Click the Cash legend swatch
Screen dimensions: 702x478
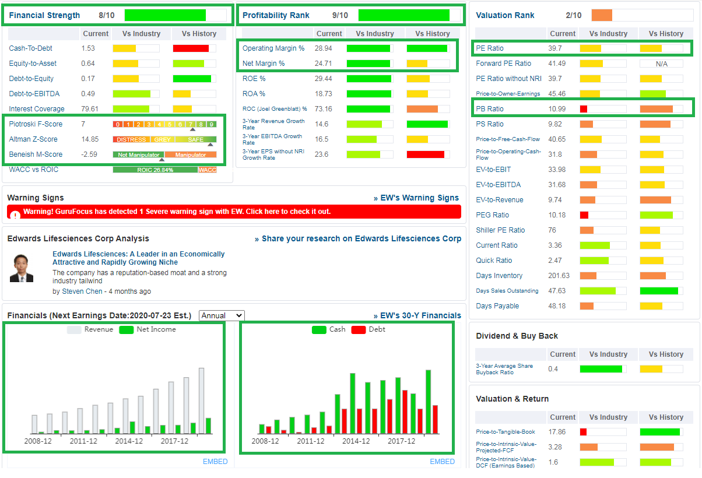319,330
